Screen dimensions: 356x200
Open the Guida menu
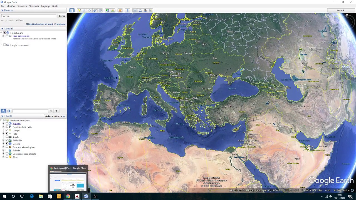55,6
